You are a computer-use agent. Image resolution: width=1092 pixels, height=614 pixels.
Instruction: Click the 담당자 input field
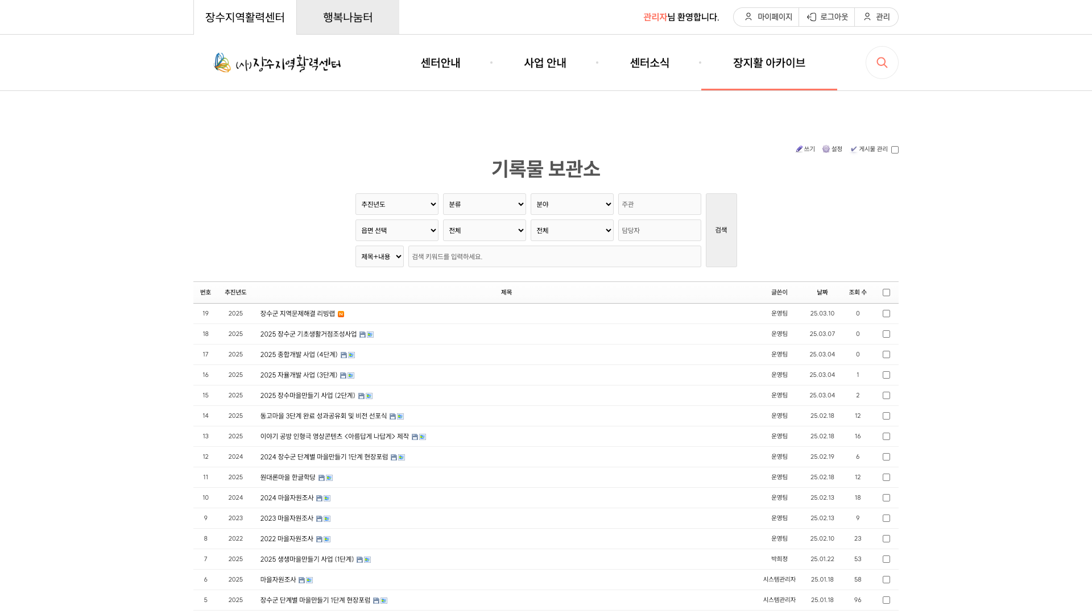(x=660, y=230)
